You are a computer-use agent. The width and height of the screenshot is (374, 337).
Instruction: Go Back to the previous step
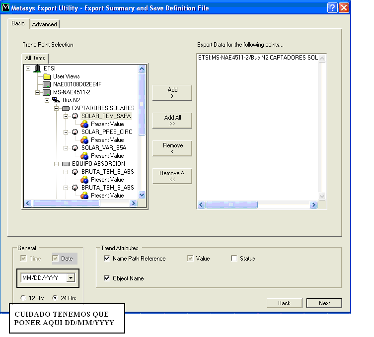click(284, 303)
